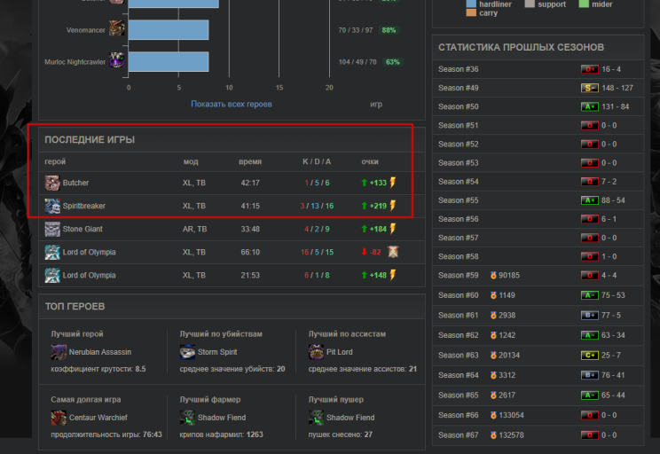
Task: Click the Murloc Nightcrawler icon in the chart
Action: (116, 59)
